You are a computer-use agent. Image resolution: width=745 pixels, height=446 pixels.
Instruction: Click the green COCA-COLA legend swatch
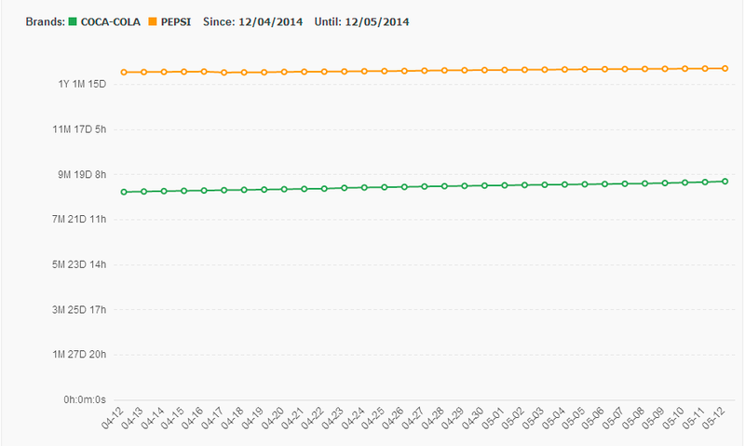73,21
